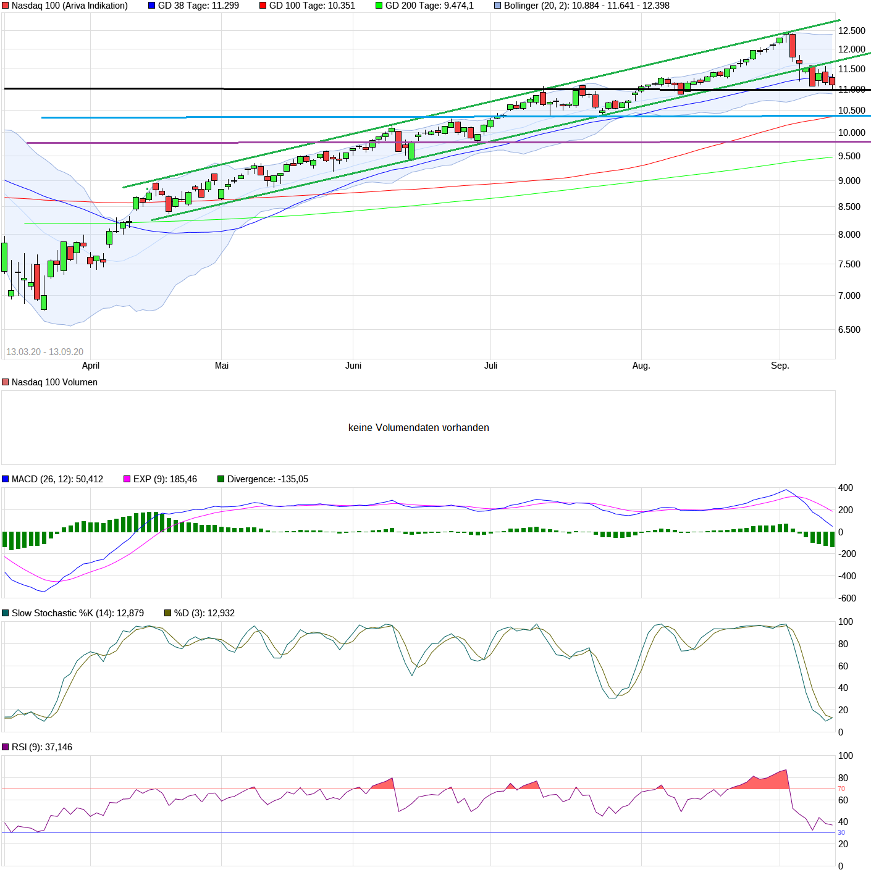
Task: Select the MACD legend square
Action: click(6, 479)
